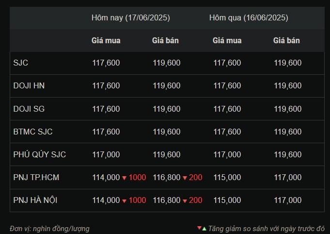Click PNJ HÀ NỘI row label
The width and height of the screenshot is (330, 234).
pos(35,200)
